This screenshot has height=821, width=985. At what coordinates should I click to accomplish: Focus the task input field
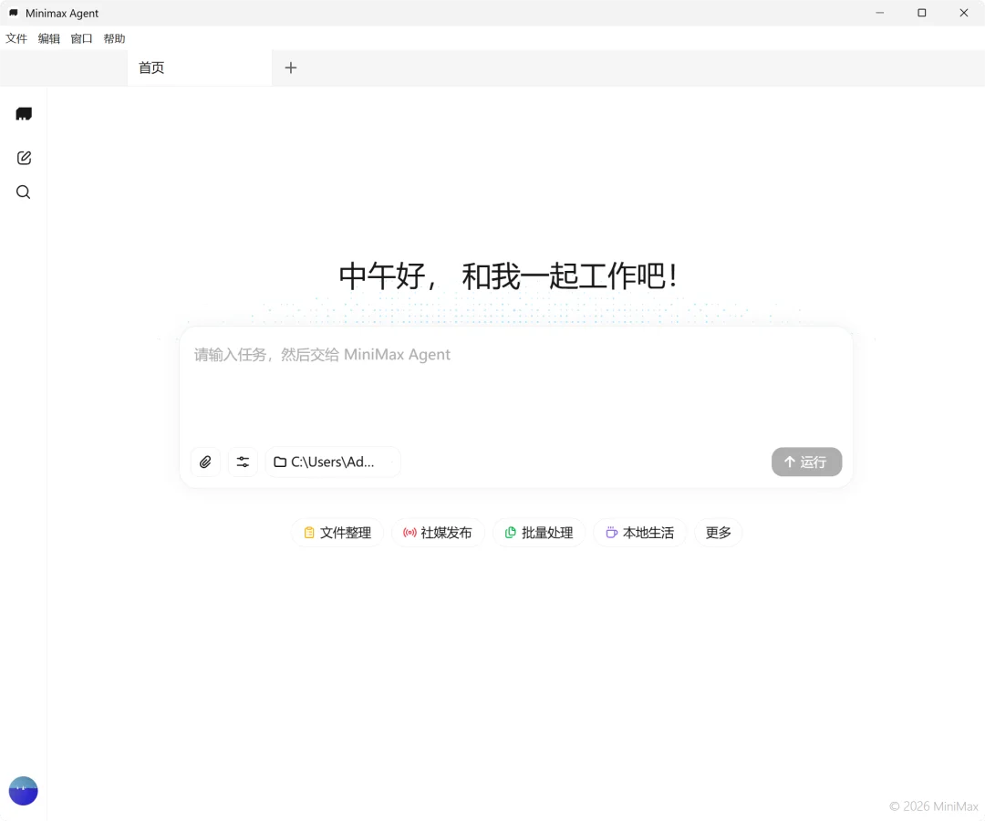coord(511,383)
